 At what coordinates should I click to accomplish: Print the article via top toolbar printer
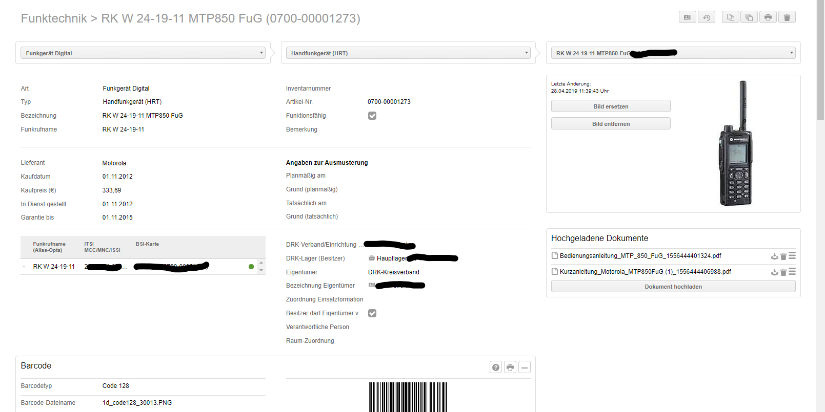click(768, 17)
